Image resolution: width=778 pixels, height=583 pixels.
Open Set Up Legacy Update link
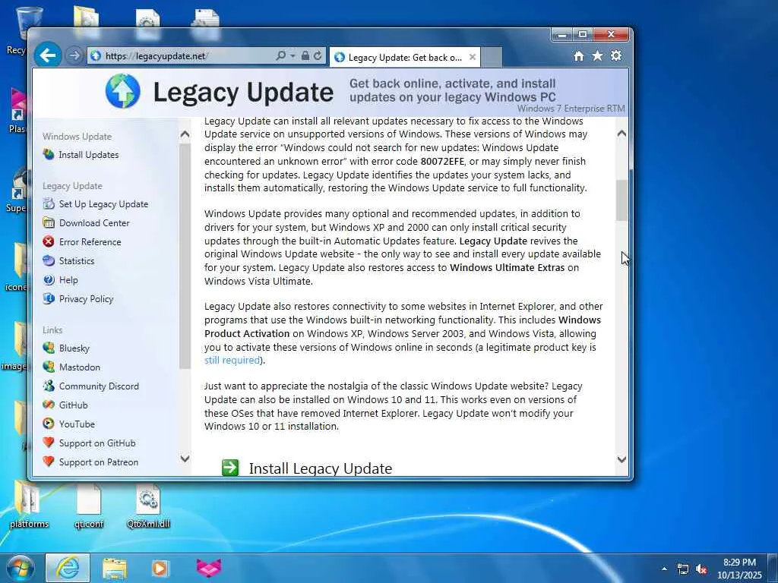point(103,203)
